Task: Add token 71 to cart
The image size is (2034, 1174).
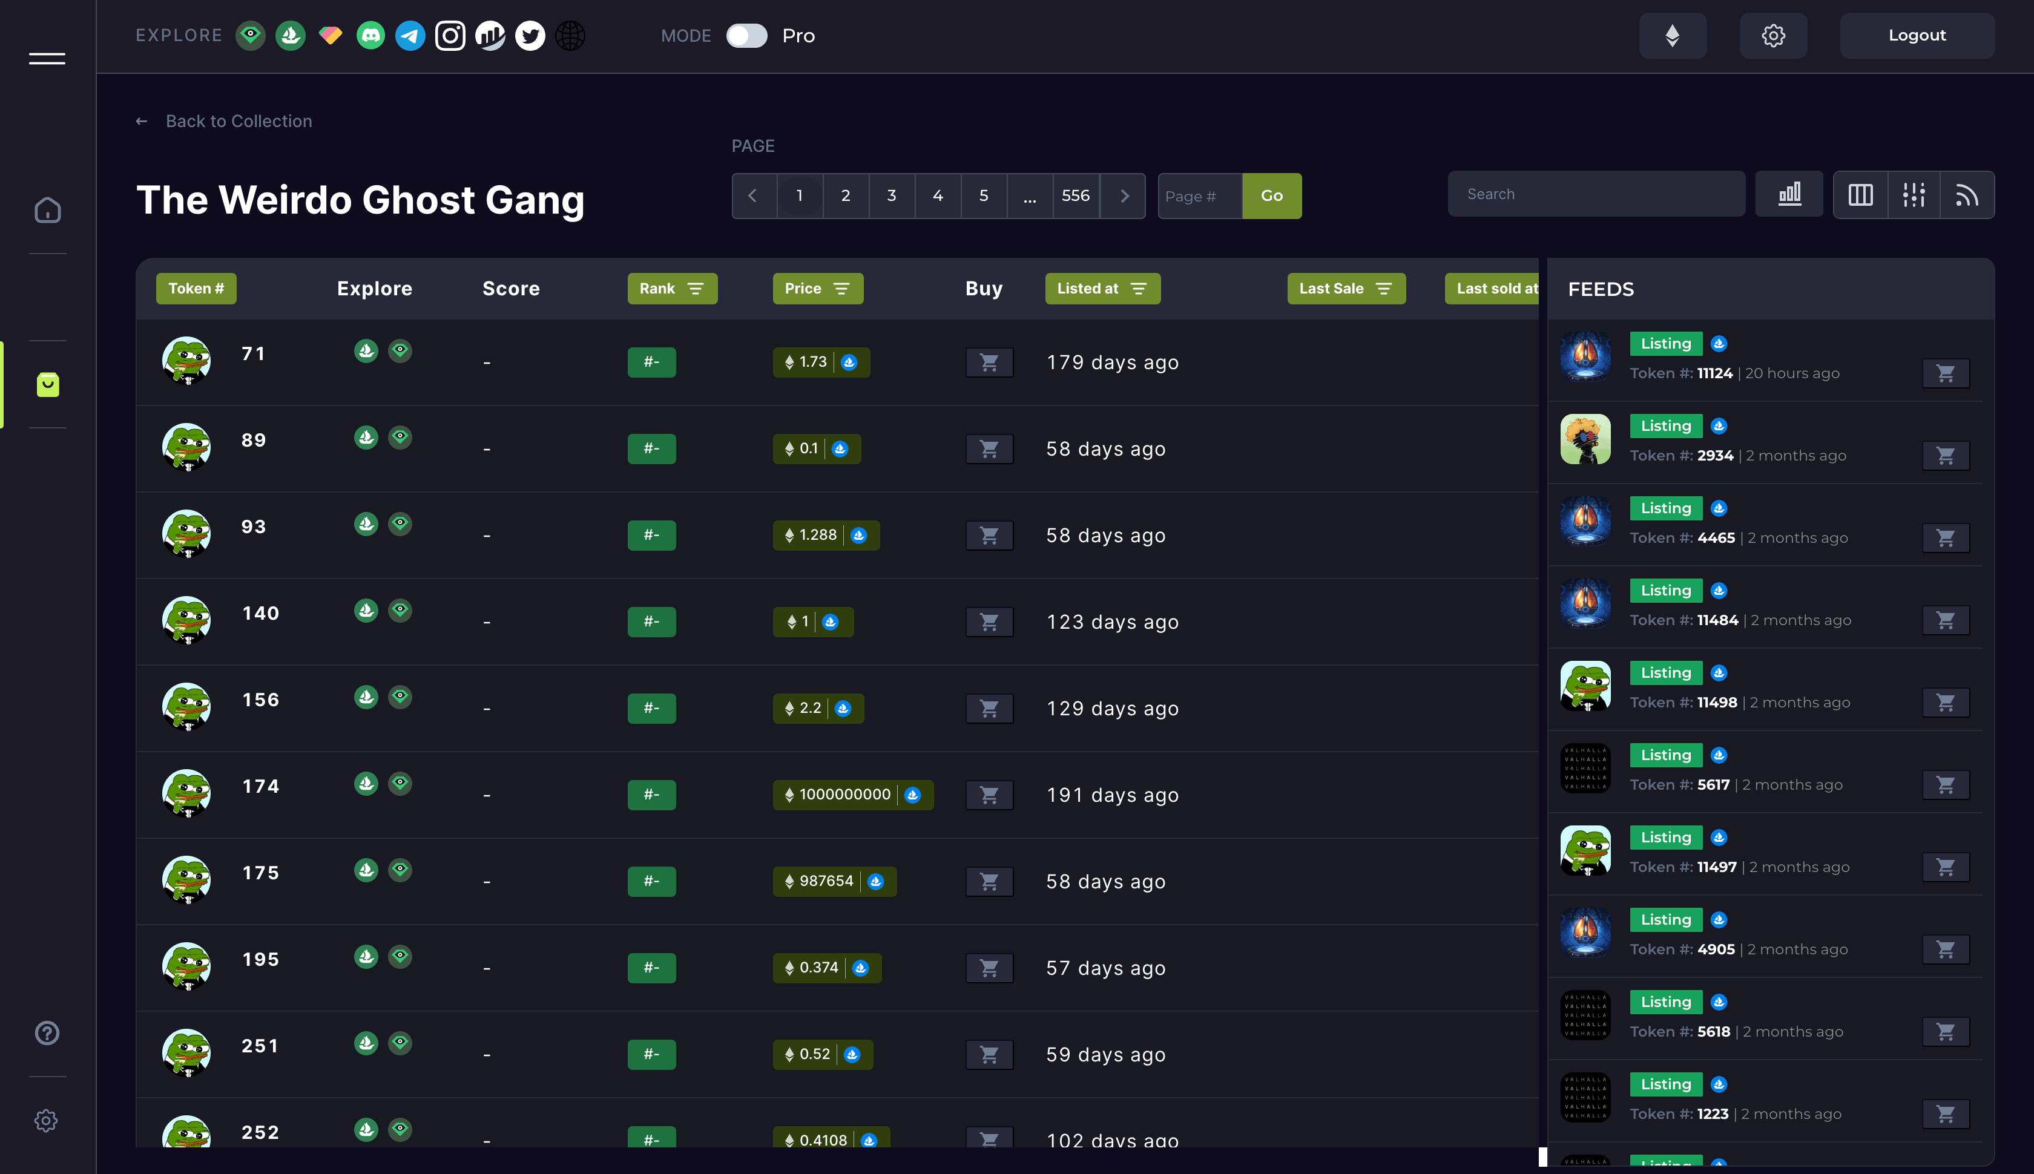Action: coord(989,363)
